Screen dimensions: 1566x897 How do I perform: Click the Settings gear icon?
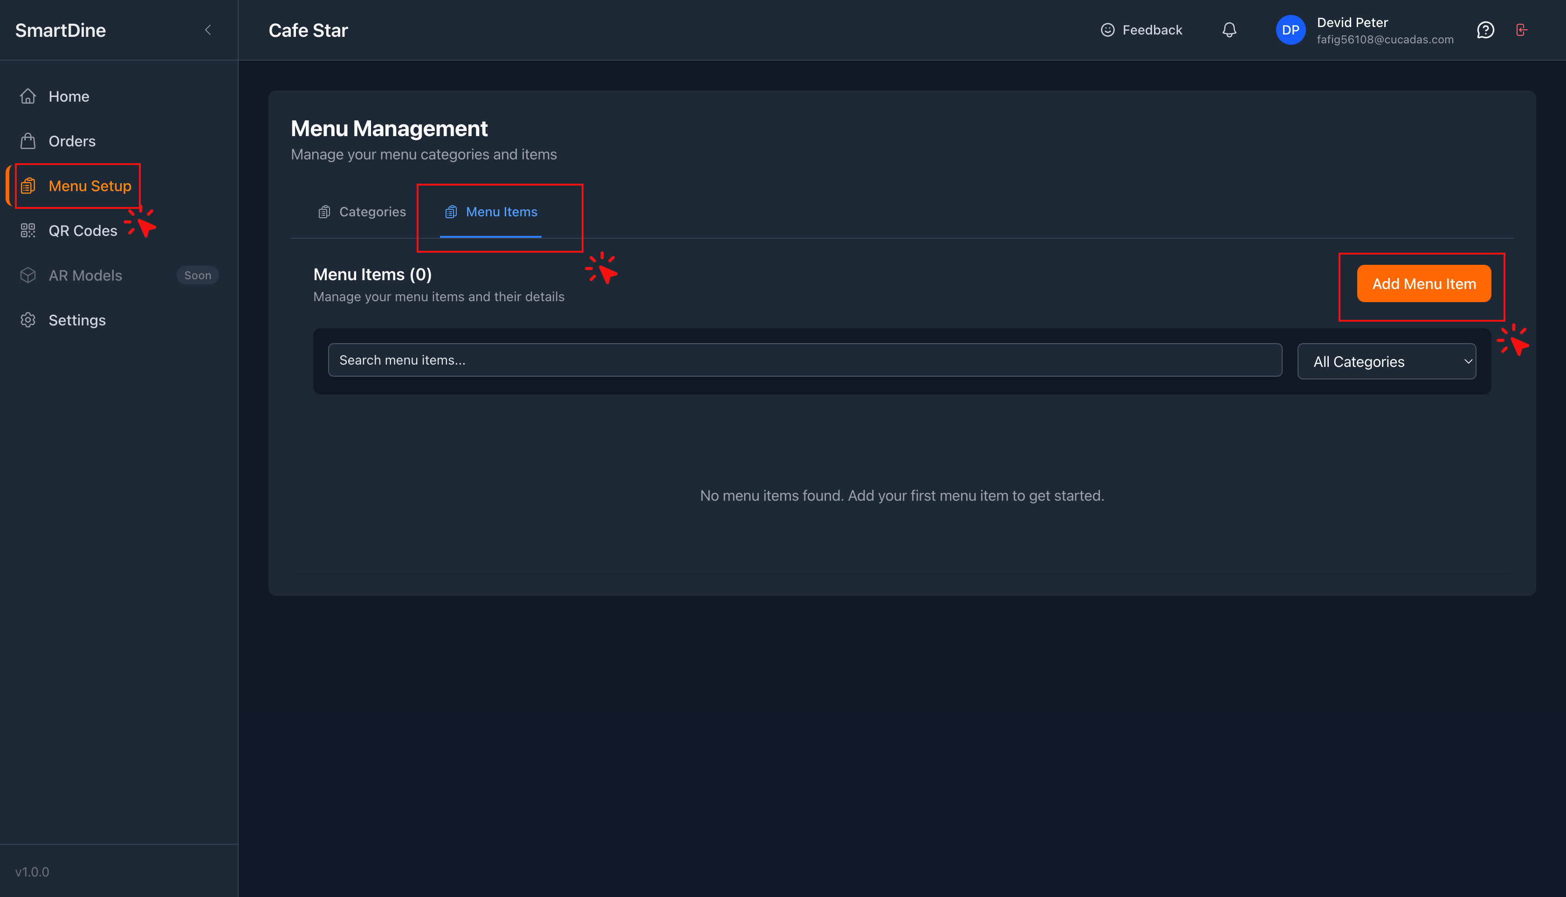(x=27, y=320)
